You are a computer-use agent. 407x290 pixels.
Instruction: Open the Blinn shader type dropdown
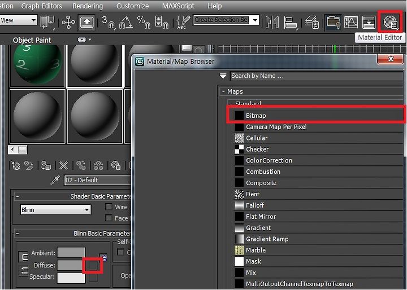pyautogui.click(x=55, y=210)
